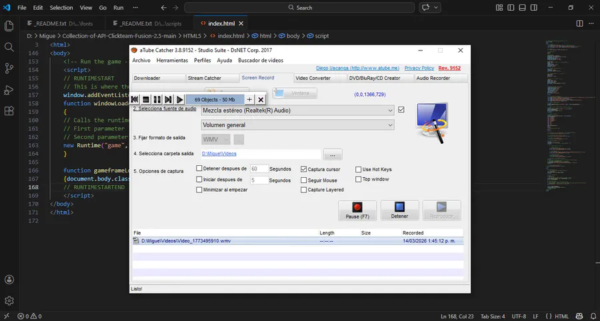Open the errors and warnings problems indicator
Screen dimensions: 600x321
point(29,316)
